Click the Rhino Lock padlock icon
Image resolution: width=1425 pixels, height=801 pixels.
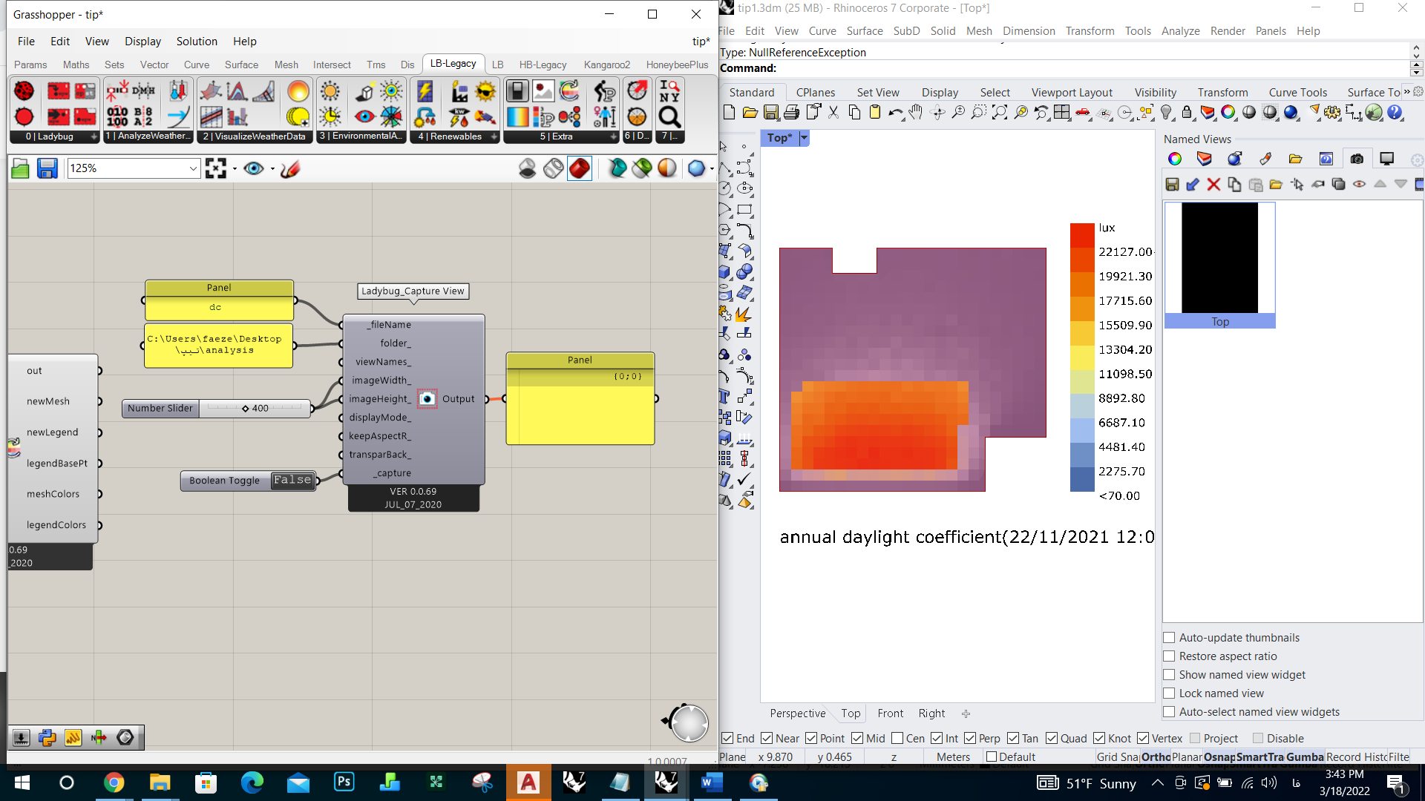pyautogui.click(x=1187, y=113)
